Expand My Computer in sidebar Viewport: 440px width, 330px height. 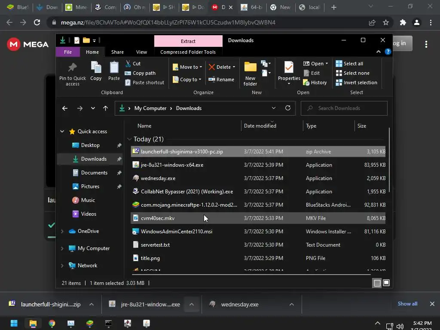click(x=62, y=248)
